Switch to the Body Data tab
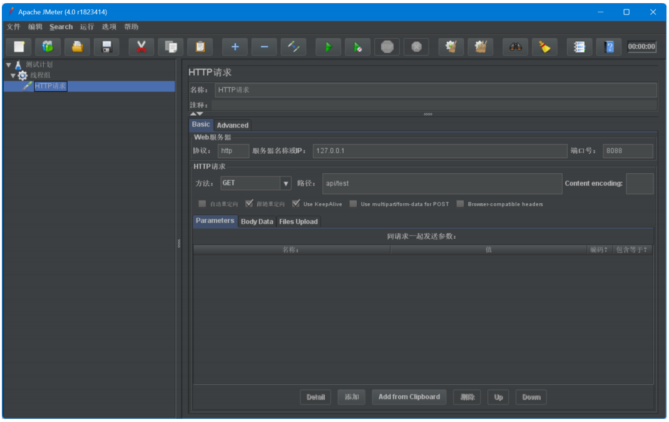 257,222
